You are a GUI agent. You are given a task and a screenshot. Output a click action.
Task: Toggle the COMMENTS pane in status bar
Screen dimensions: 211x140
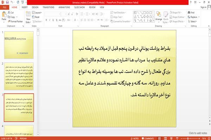click(x=148, y=138)
